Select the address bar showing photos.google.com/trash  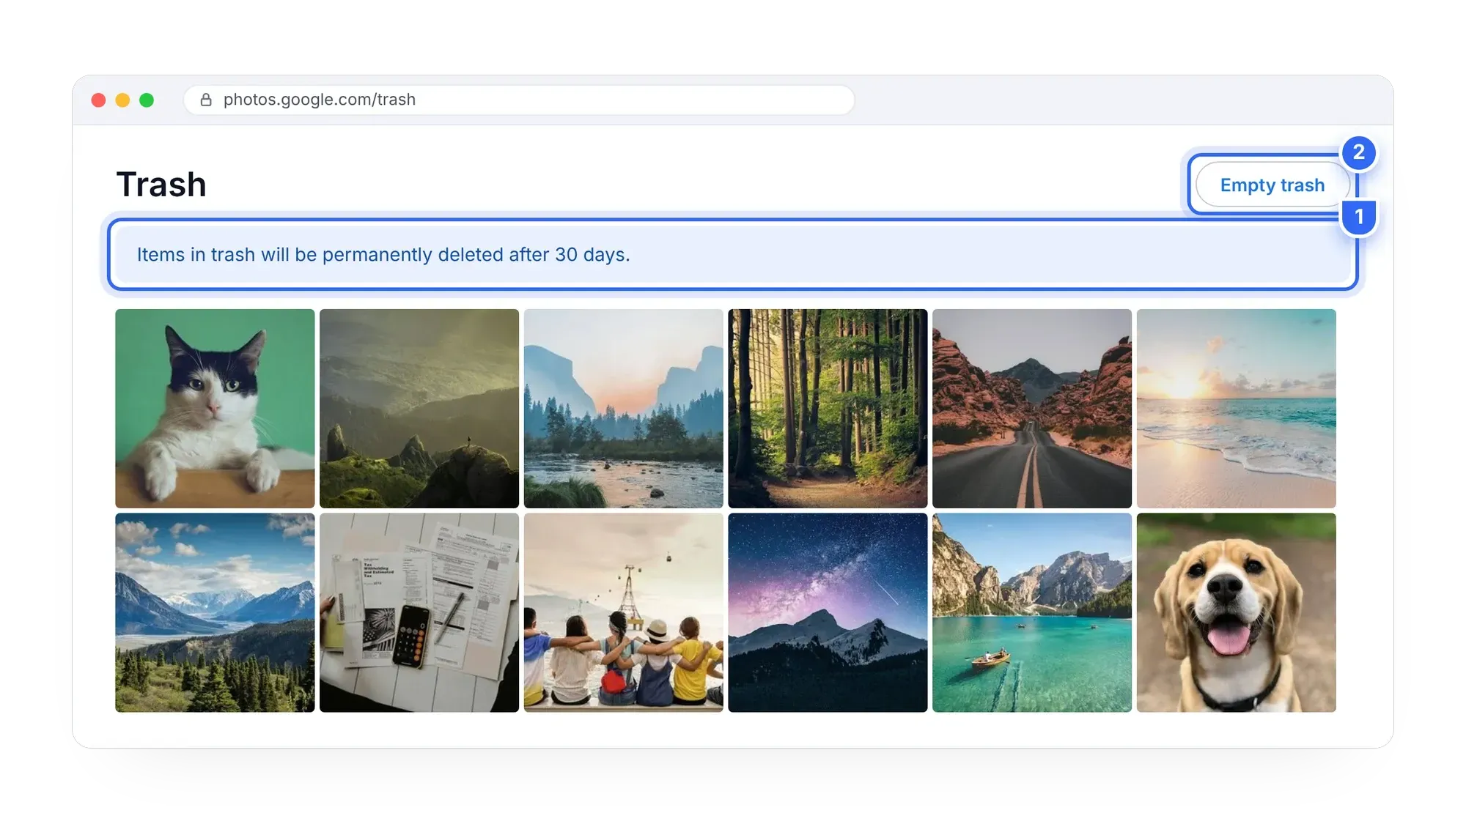(x=519, y=100)
